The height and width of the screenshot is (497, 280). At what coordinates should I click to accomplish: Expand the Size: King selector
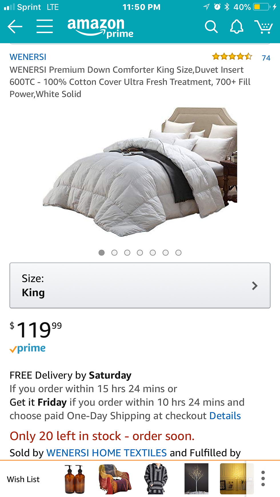pos(140,285)
